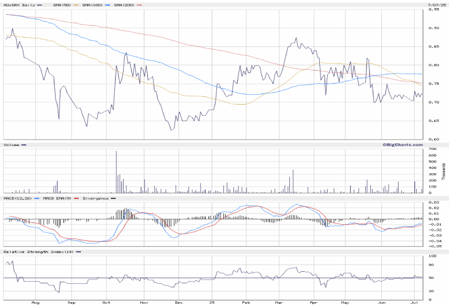This screenshot has width=449, height=306.
Task: Click the Thousands volume axis label
Action: tap(444, 171)
